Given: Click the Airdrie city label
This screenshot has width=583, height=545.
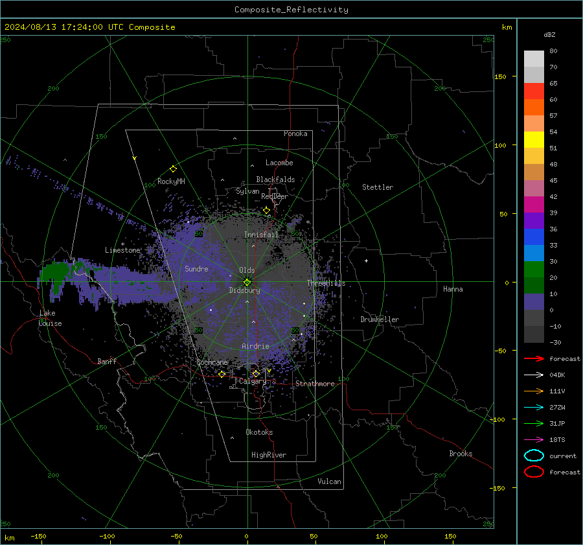Looking at the screenshot, I should tap(255, 346).
